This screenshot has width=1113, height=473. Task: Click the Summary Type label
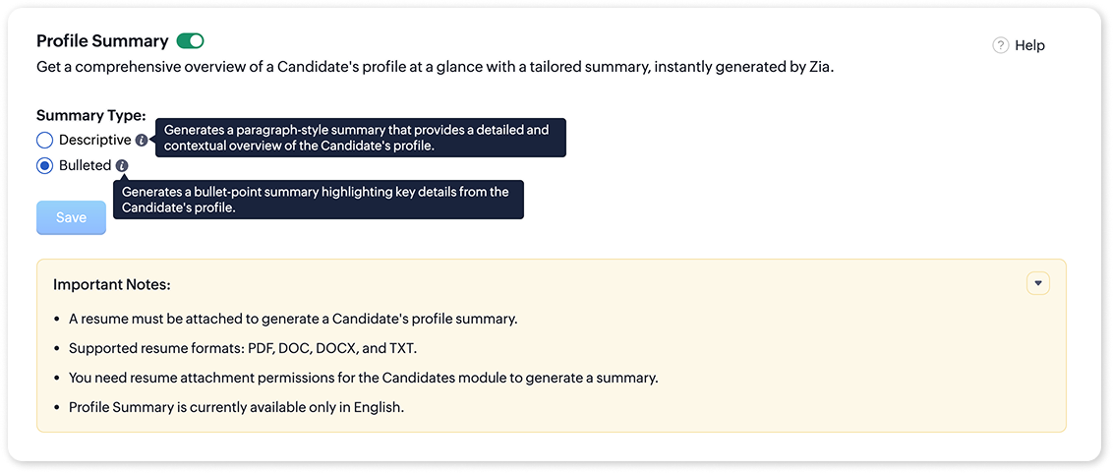tap(91, 115)
